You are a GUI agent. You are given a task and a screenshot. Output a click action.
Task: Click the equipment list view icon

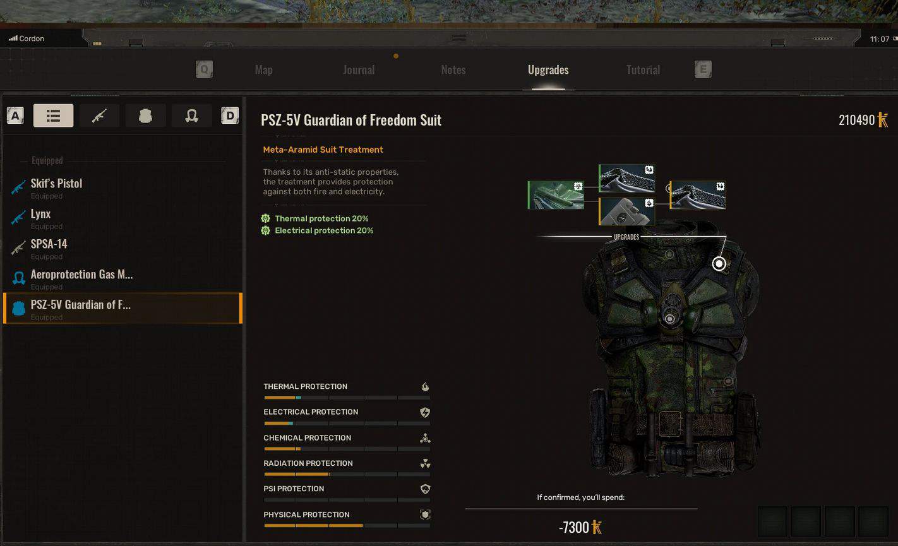click(x=53, y=116)
